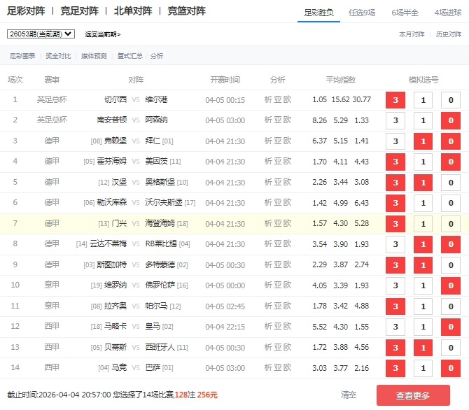Image resolution: width=469 pixels, height=410 pixels.
Task: Open the 历史对阵 link
Action: 449,34
